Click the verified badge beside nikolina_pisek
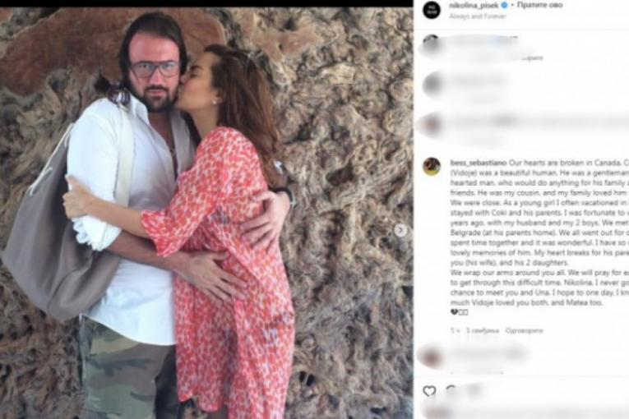Screen dimensions: 629x419 click(x=505, y=5)
